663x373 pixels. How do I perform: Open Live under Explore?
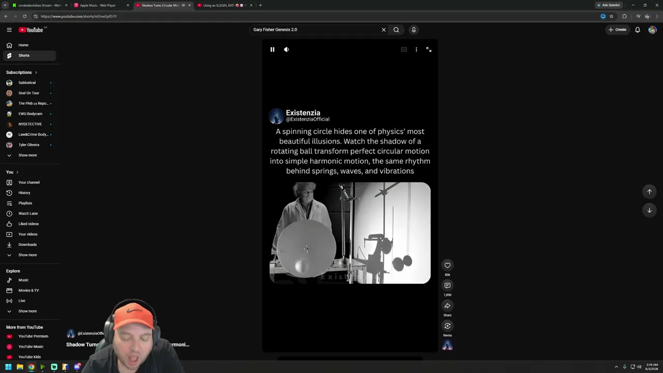click(28, 301)
